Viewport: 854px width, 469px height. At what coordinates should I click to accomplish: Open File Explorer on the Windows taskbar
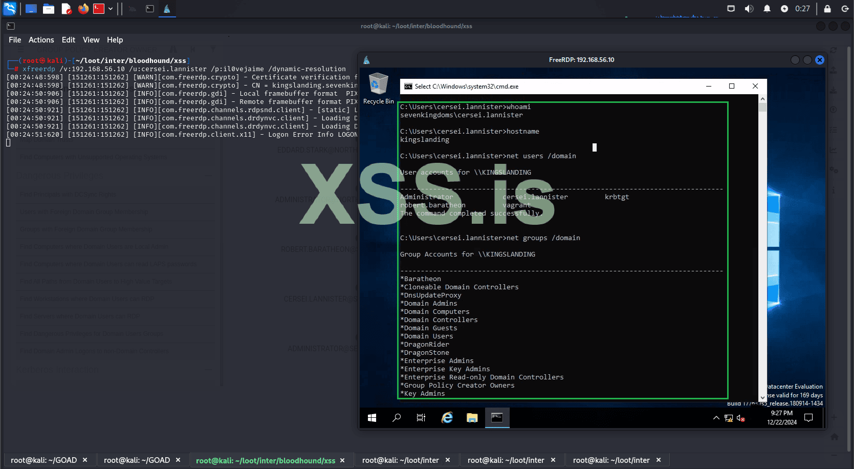[x=472, y=418]
